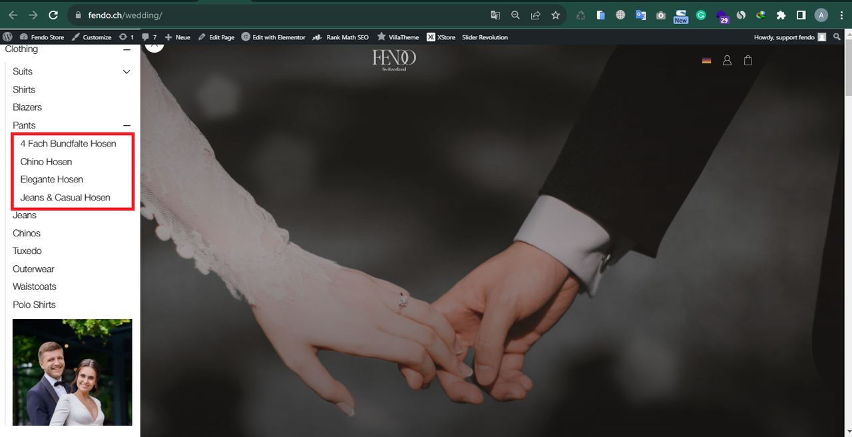The height and width of the screenshot is (437, 852).
Task: Open Slider Revolution menu
Action: (x=485, y=37)
